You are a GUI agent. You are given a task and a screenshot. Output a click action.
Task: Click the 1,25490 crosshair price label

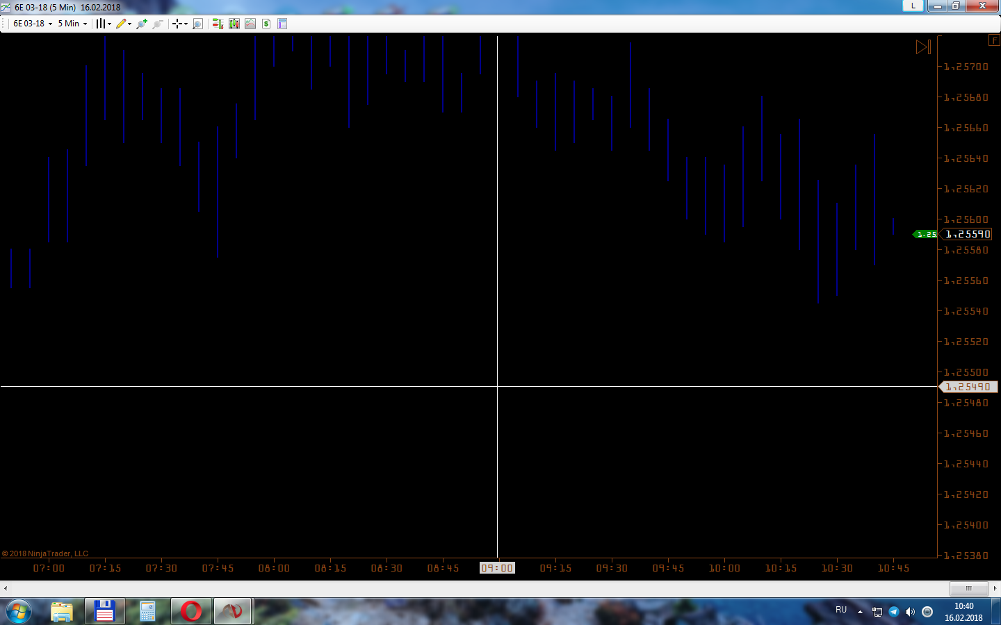(x=968, y=387)
